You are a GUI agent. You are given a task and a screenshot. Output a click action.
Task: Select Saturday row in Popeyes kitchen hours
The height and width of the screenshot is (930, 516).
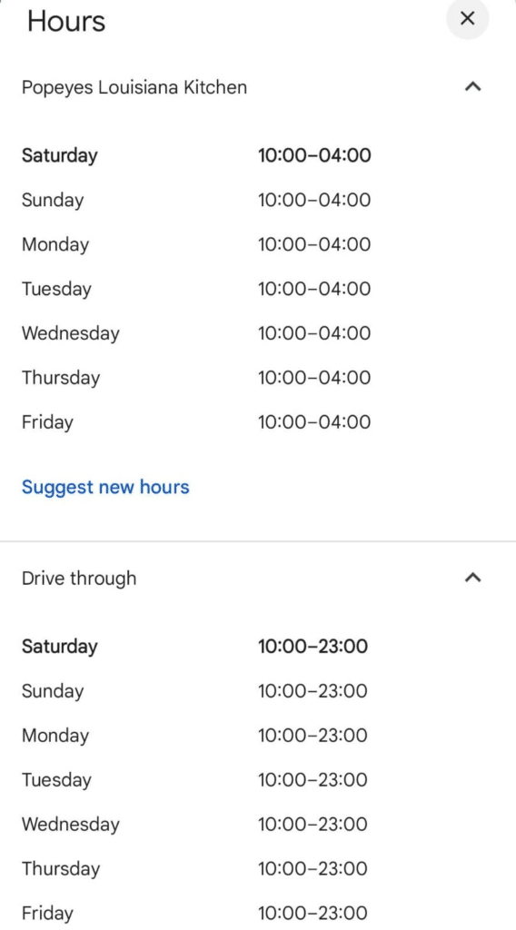196,155
